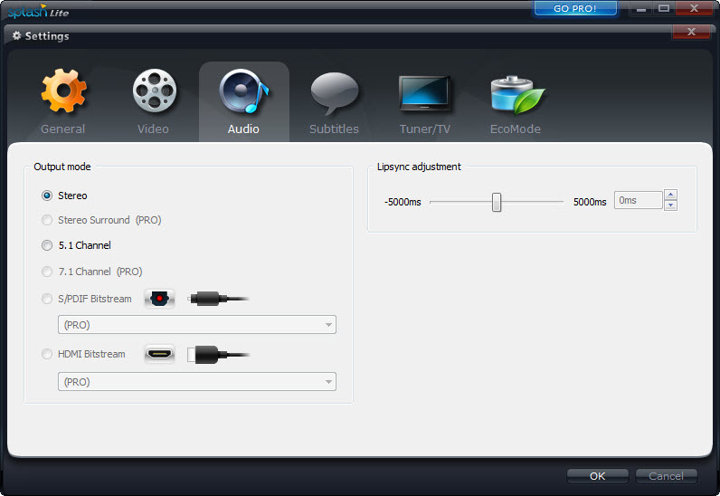Click the Splash Lite logo

pos(39,11)
